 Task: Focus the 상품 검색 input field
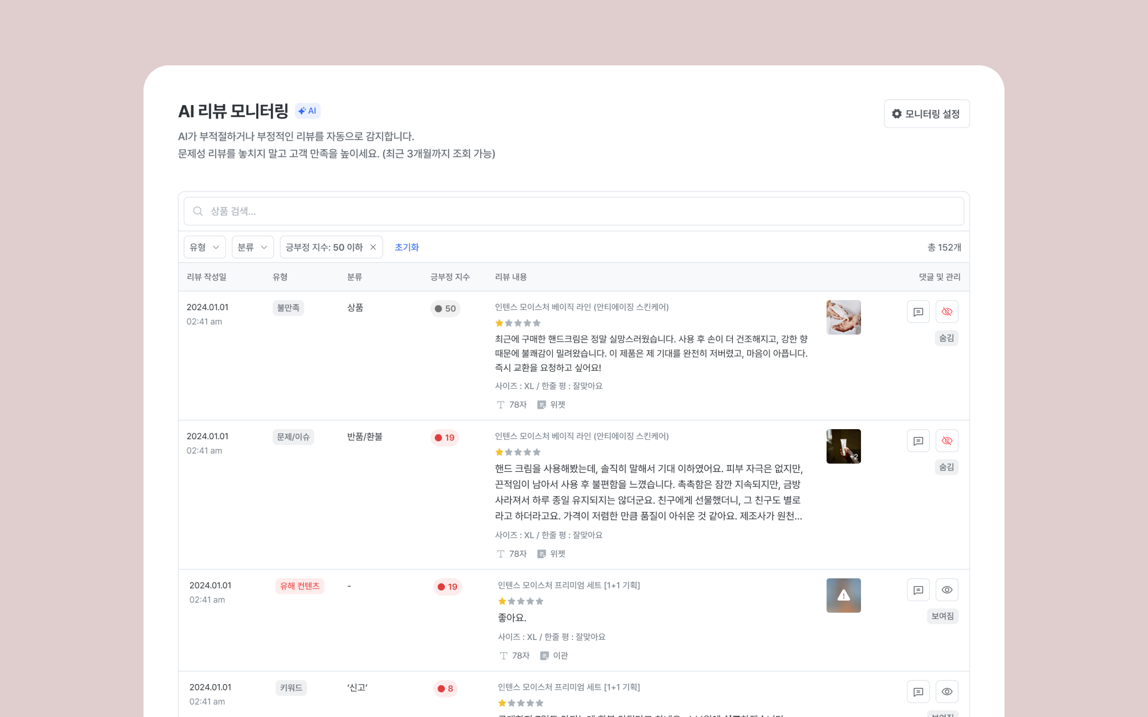pyautogui.click(x=574, y=211)
